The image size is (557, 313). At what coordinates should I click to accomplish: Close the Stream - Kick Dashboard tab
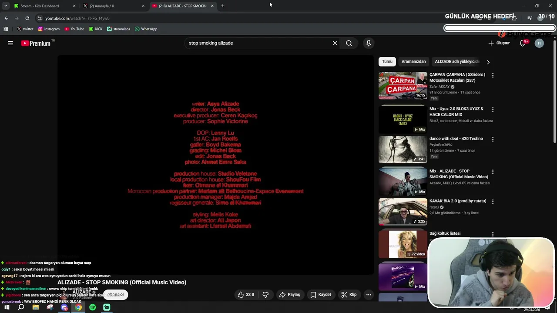tap(74, 6)
